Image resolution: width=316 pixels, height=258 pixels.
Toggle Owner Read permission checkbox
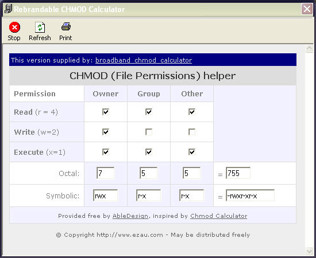pyautogui.click(x=106, y=112)
